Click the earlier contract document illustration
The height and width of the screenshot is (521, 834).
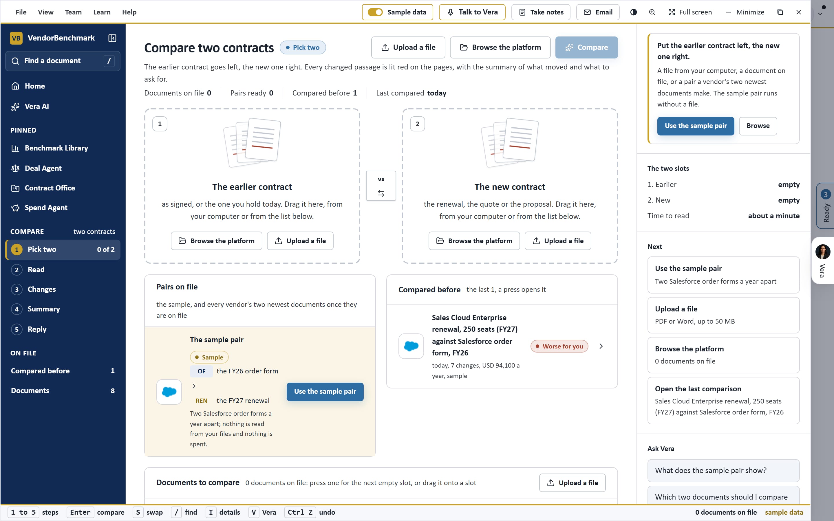click(x=252, y=143)
